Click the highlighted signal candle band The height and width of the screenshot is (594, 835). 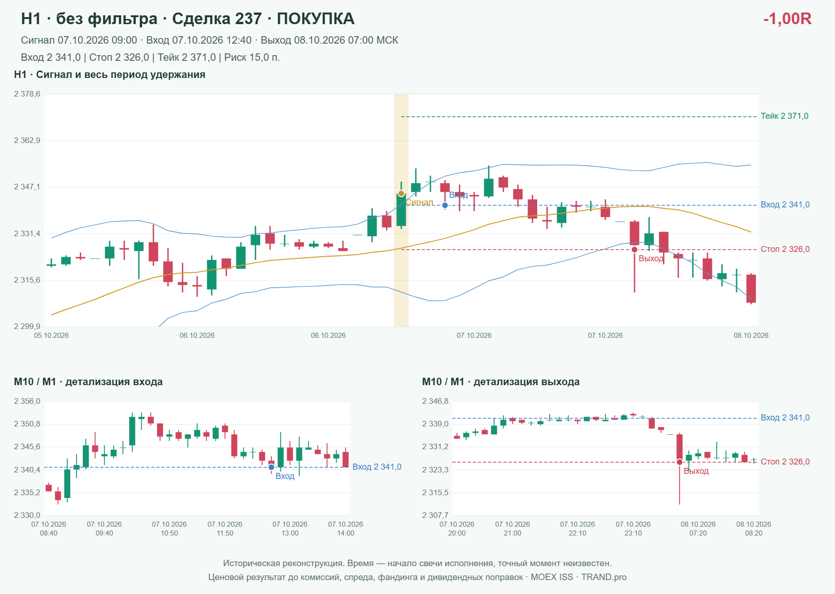click(401, 210)
